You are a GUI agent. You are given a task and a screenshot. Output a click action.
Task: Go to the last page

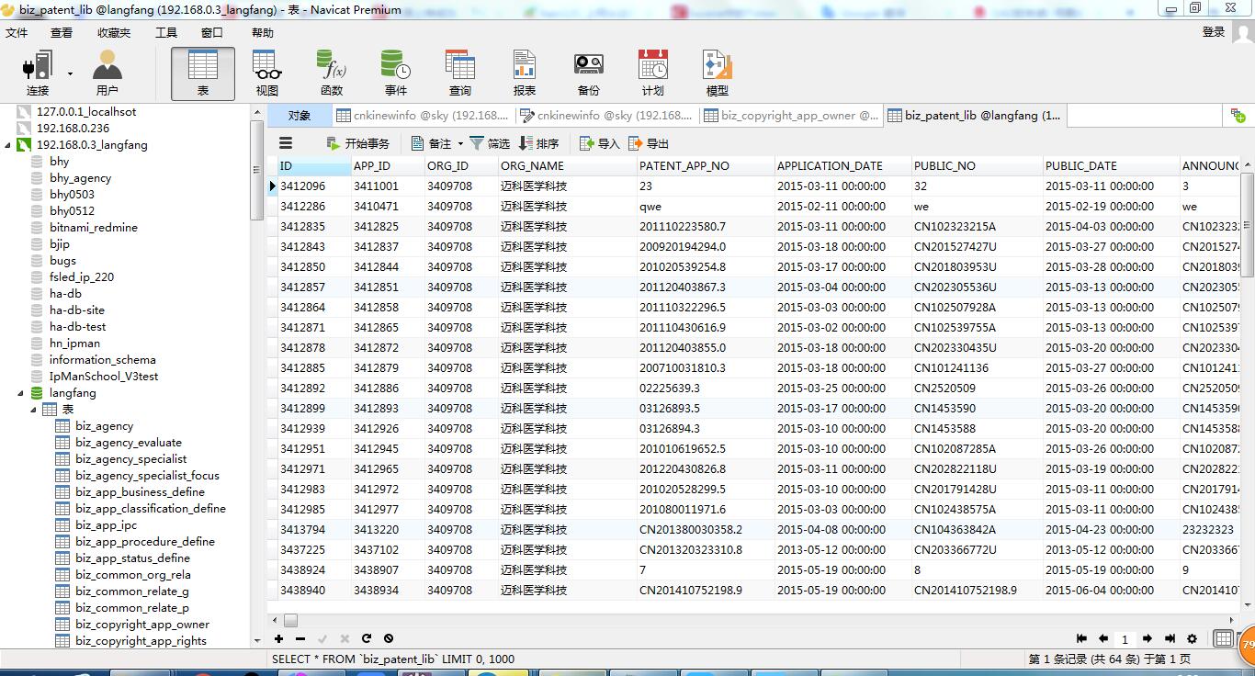point(1170,638)
